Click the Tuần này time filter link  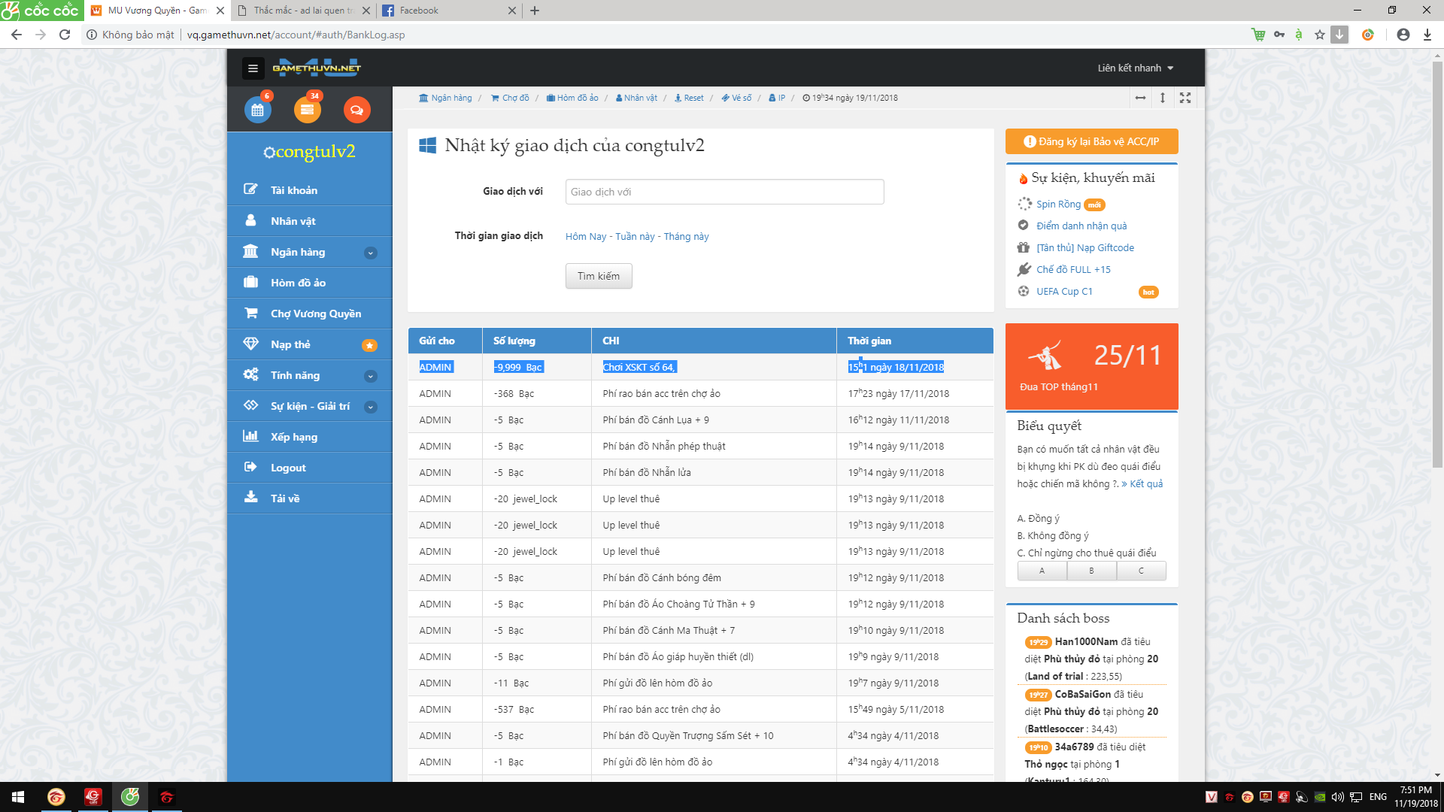(635, 236)
